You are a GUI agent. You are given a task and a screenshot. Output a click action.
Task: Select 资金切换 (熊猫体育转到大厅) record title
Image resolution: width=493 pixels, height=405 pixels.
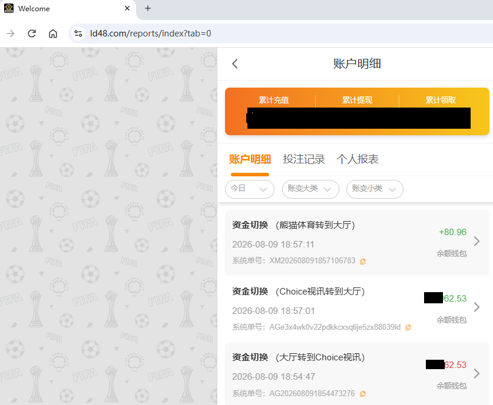(294, 225)
